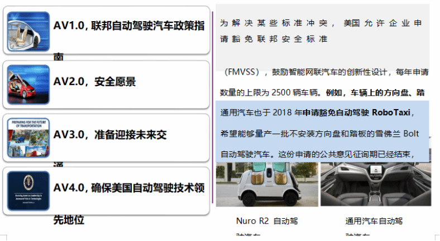This screenshot has height=241, width=440.
Task: Click the 通用汽车自动驾 caption
Action: pyautogui.click(x=374, y=221)
